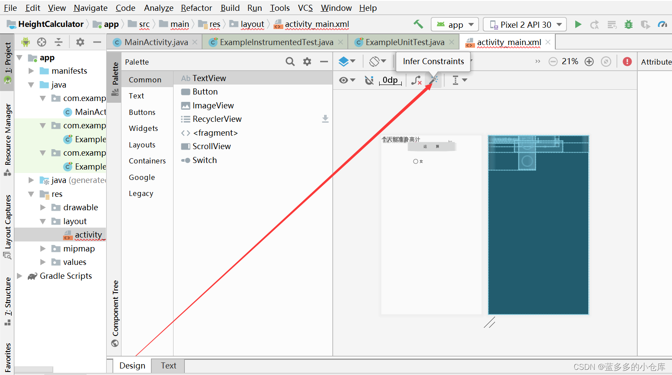Viewport: 672px width, 375px height.
Task: Open the Pixel 2 API 30 device dropdown
Action: pyautogui.click(x=524, y=24)
